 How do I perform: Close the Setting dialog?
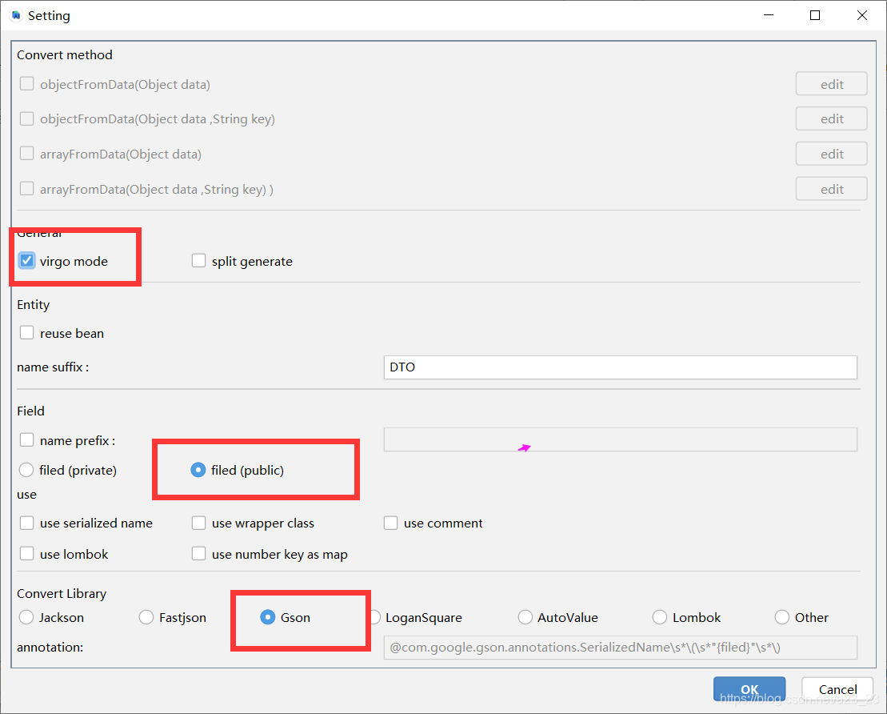tap(862, 15)
